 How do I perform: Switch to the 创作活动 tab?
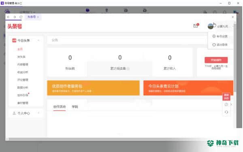tap(60, 107)
